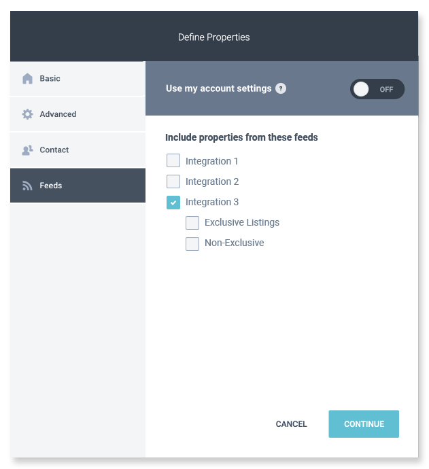Viewport: 429px width, 469px height.
Task: Click the gear icon beside Advanced
Action: click(27, 114)
